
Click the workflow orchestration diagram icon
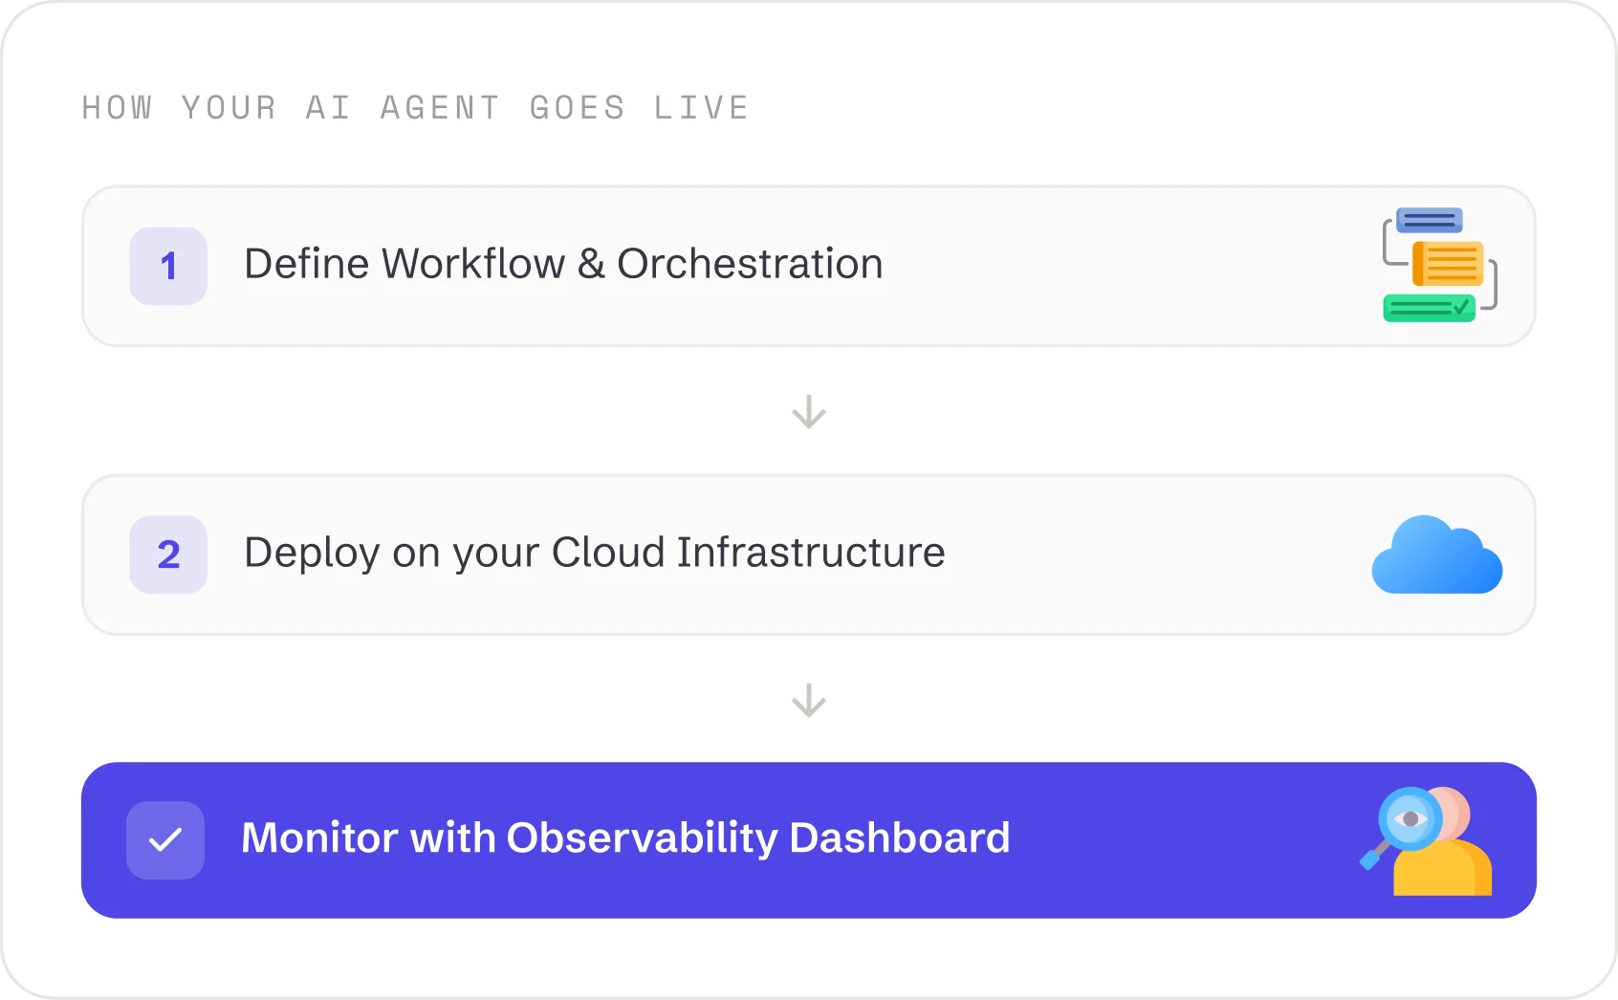1440,265
